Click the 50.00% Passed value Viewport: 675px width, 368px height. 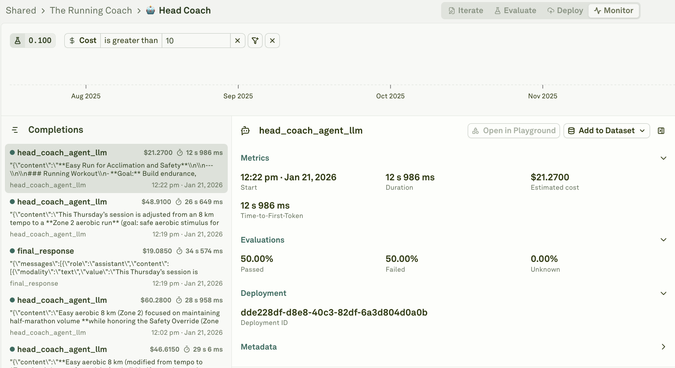click(x=257, y=259)
